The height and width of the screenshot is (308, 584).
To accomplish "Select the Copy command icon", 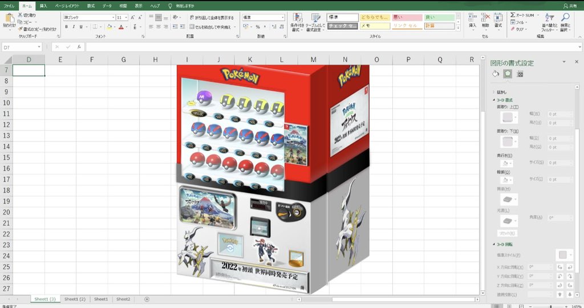I will 20,22.
